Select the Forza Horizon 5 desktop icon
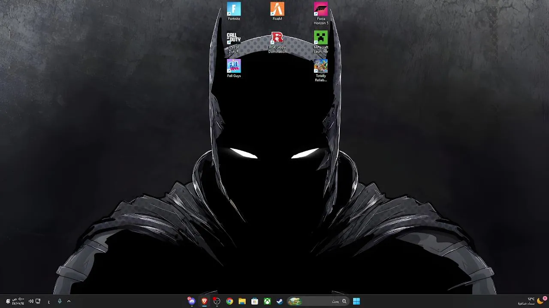The image size is (549, 308). click(321, 14)
